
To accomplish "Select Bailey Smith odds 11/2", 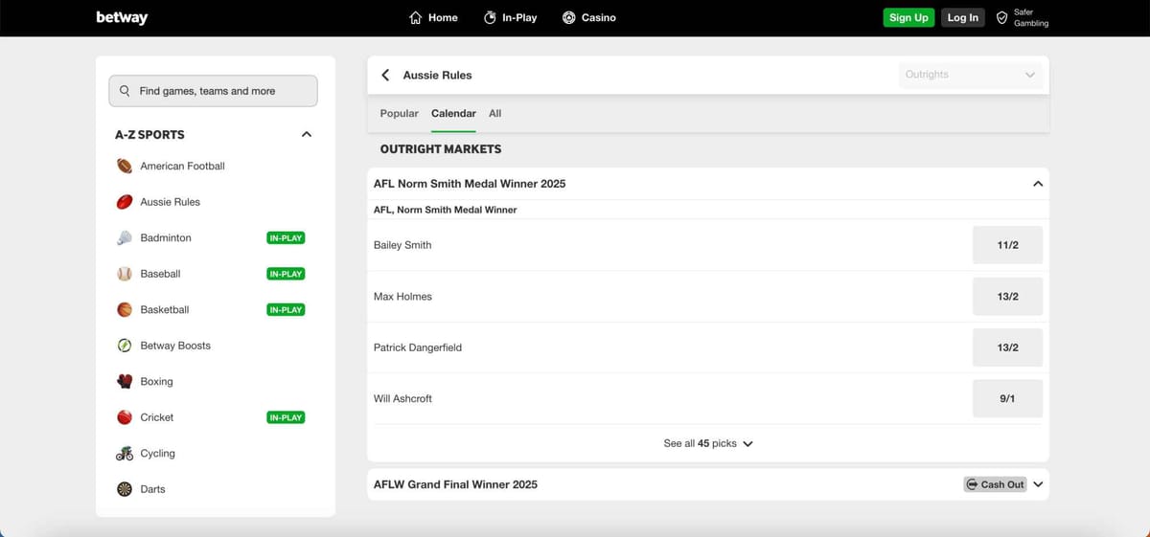I will tap(1007, 245).
